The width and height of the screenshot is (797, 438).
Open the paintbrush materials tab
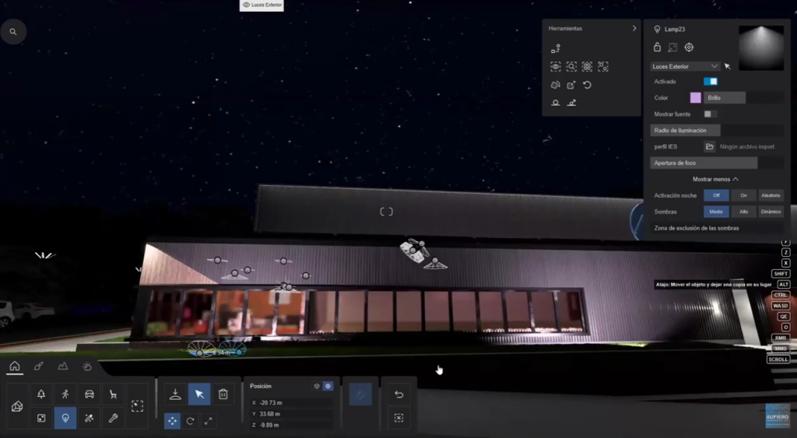[x=39, y=366]
